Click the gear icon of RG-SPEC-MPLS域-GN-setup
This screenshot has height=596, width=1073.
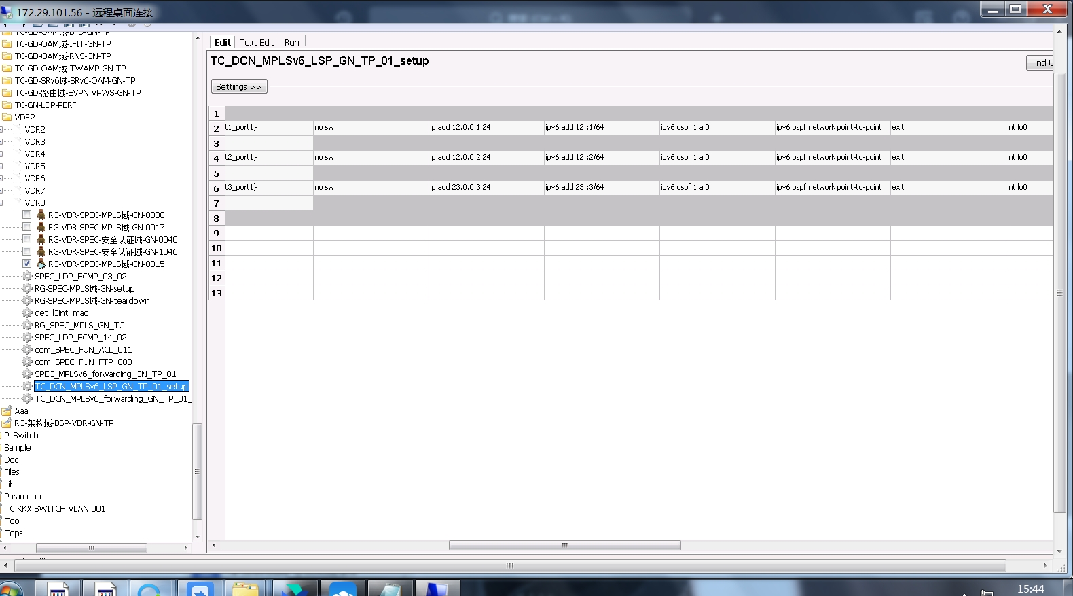pyautogui.click(x=27, y=288)
